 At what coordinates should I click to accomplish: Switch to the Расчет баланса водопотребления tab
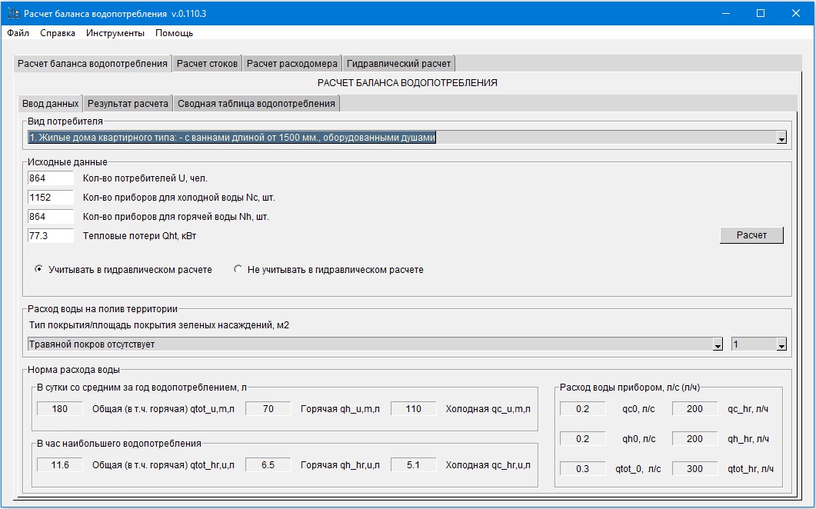92,64
